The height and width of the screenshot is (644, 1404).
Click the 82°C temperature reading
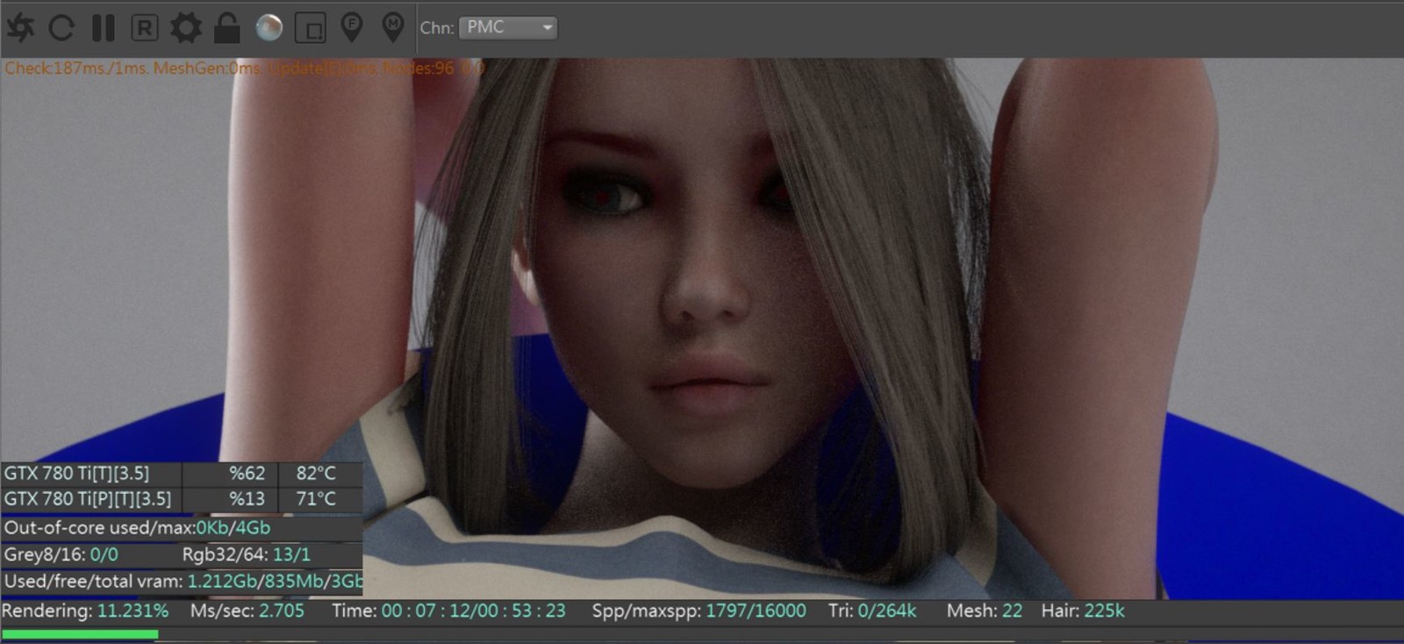[x=316, y=474]
